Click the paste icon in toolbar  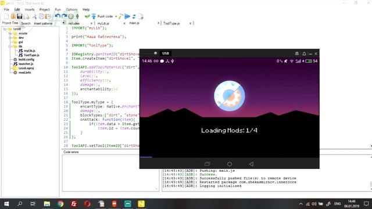48,16
